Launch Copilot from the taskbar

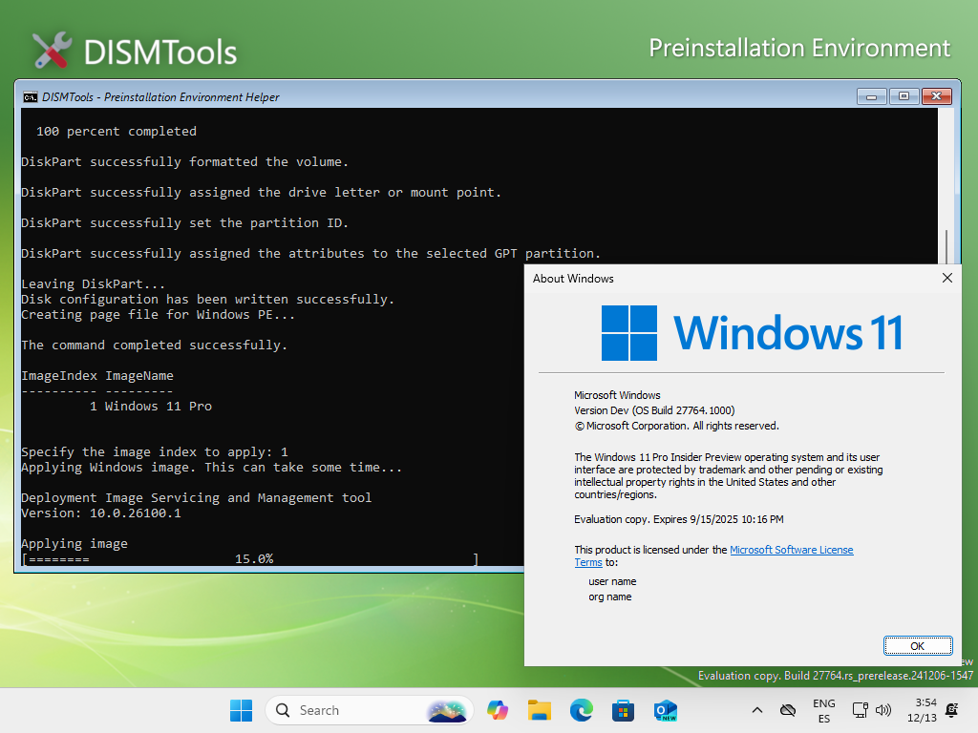(498, 710)
